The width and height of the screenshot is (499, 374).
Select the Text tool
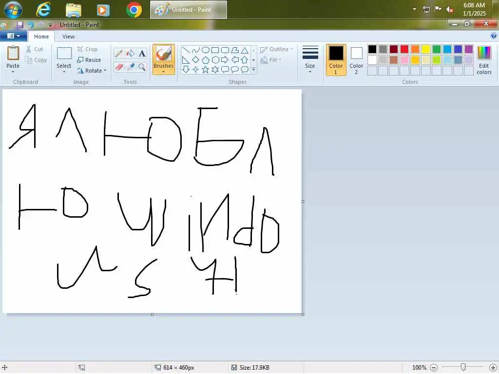click(142, 53)
